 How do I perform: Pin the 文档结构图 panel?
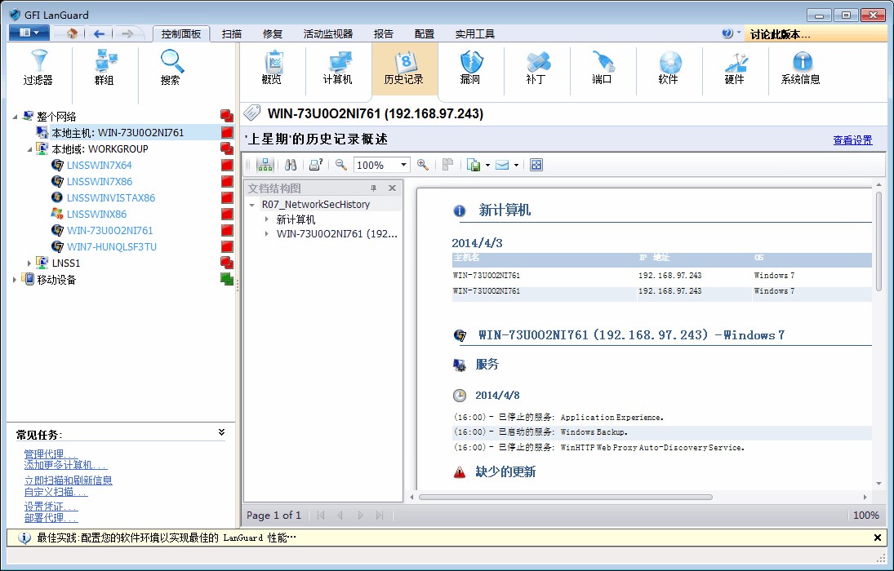(x=373, y=188)
